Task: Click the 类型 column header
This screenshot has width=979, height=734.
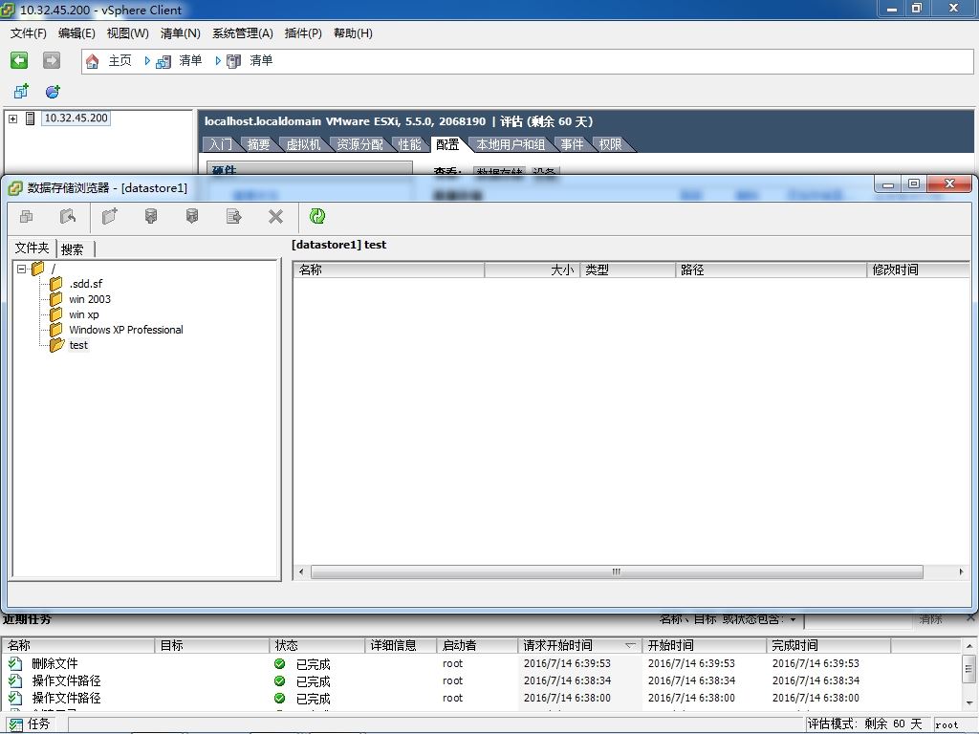Action: click(627, 270)
